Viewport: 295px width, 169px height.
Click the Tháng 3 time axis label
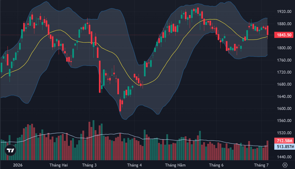tap(89, 165)
